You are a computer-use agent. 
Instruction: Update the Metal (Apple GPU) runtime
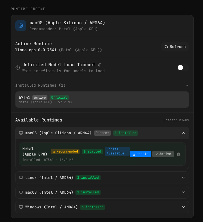coord(140,154)
